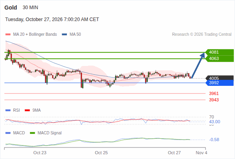Image resolution: width=235 pixels, height=159 pixels.
Task: Click the MACD legend label
Action: click(19, 133)
